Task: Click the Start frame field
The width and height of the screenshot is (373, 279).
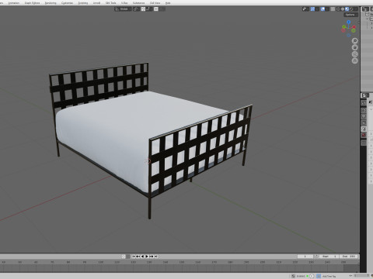Action: [x=329, y=257]
